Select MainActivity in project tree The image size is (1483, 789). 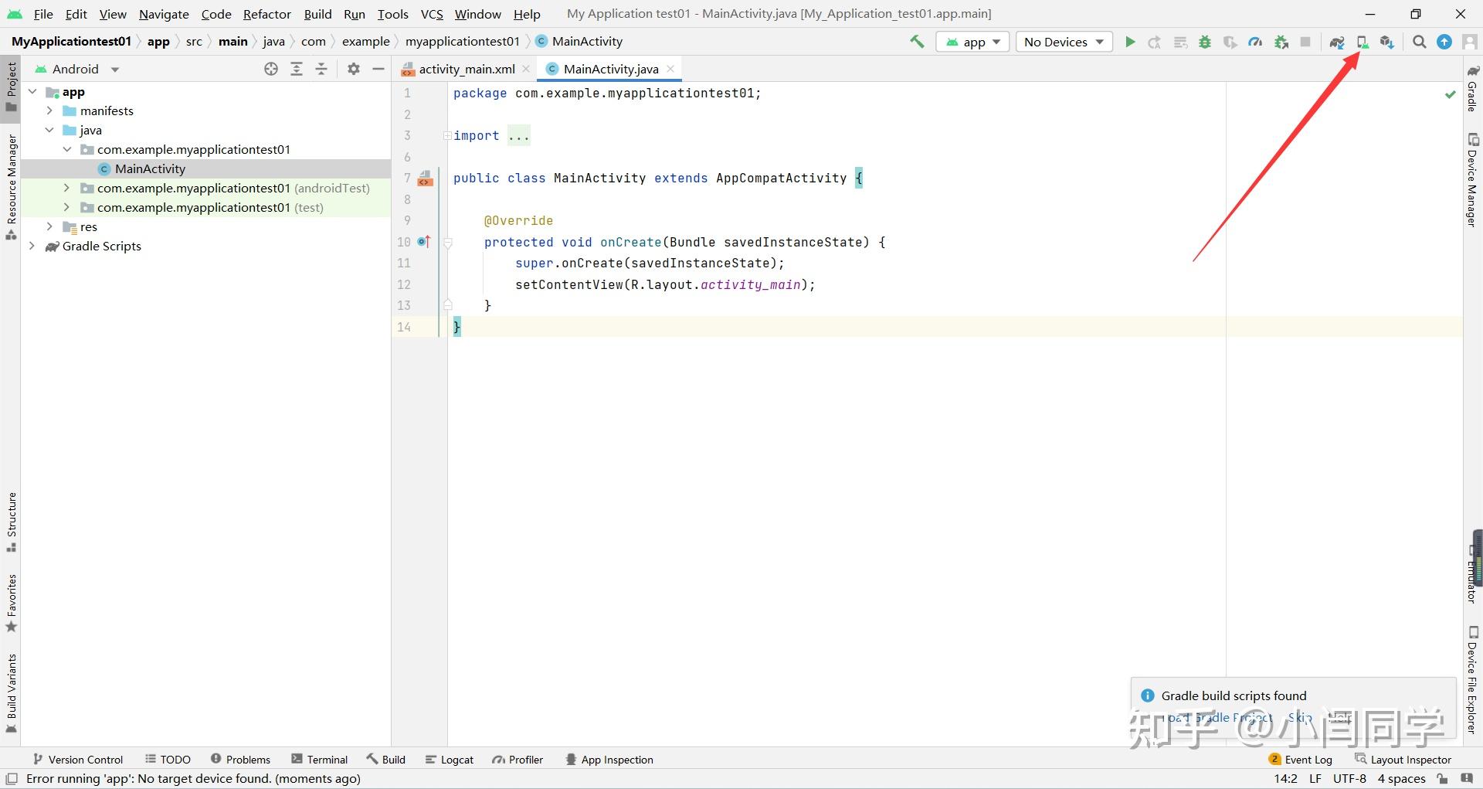150,169
